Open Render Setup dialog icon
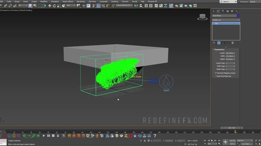This screenshot has height=146, width=261. (x=177, y=6)
